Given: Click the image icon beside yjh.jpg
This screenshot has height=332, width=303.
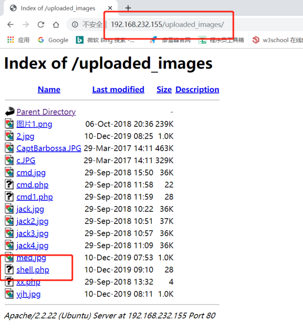Looking at the screenshot, I should 9,294.
